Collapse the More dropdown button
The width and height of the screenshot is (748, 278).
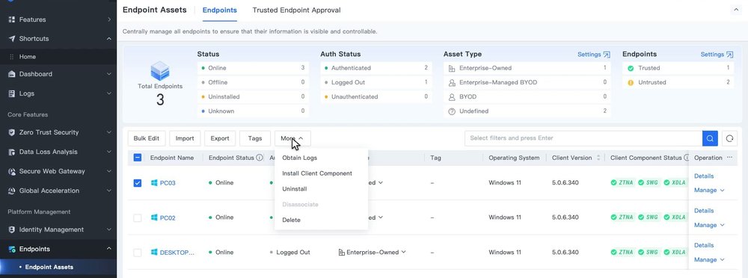[292, 138]
